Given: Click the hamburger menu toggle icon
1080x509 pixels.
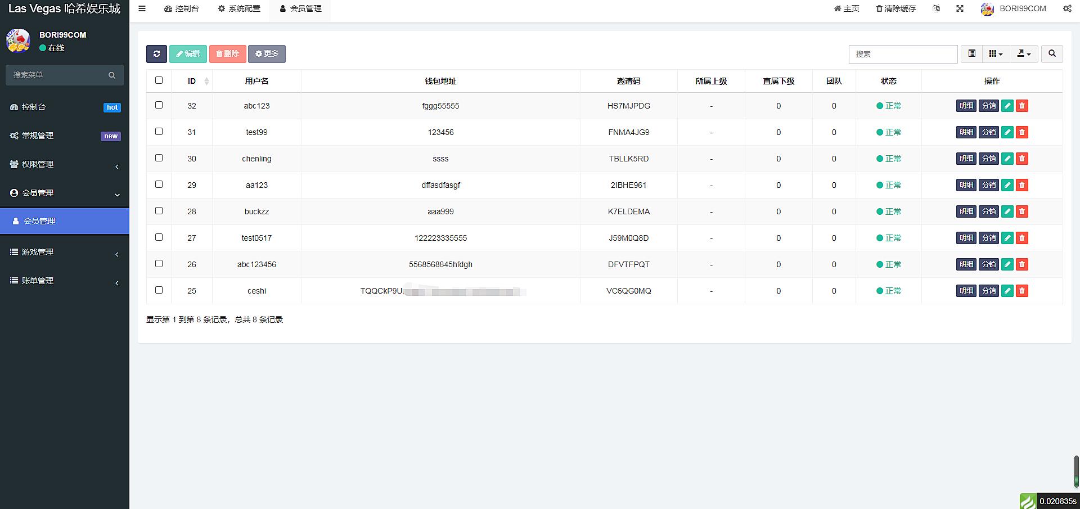Looking at the screenshot, I should pos(142,8).
